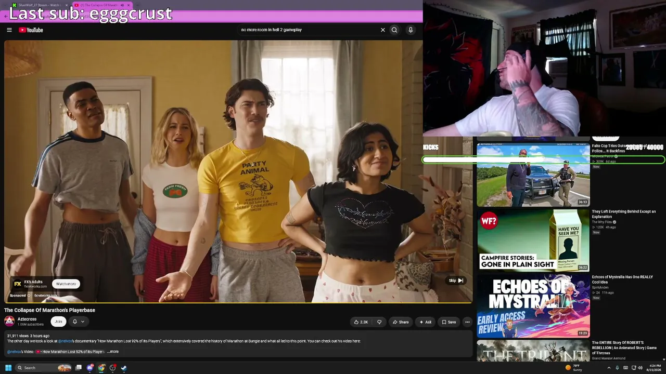Click the video title 'The Collapse Of Marathon's Playerbase'
This screenshot has height=374, width=666.
point(50,310)
